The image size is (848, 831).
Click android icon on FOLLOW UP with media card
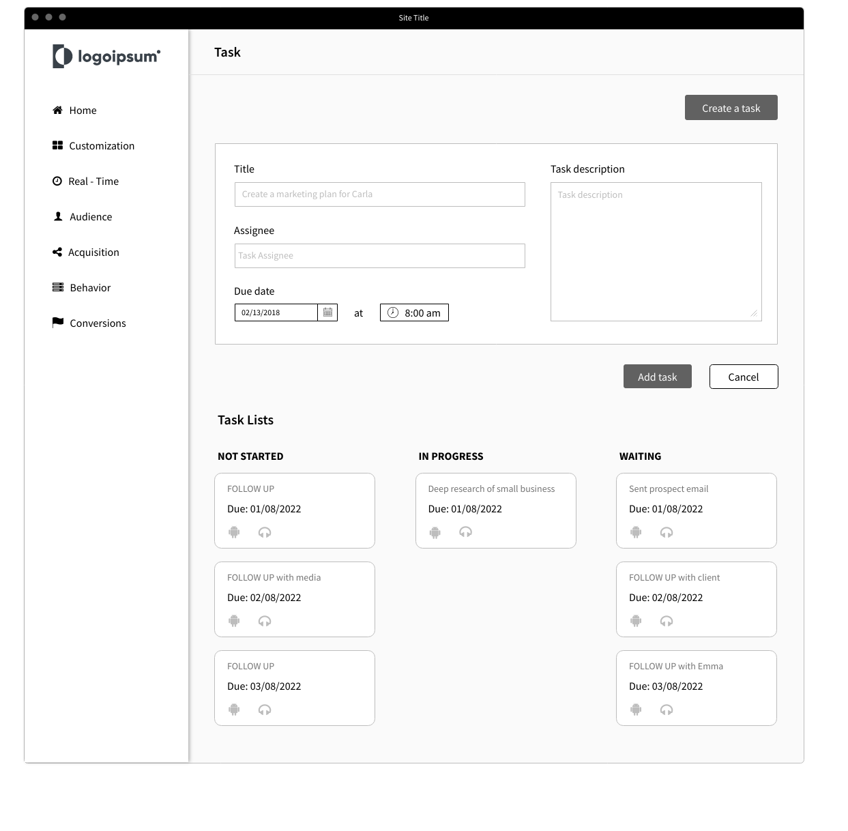click(234, 621)
